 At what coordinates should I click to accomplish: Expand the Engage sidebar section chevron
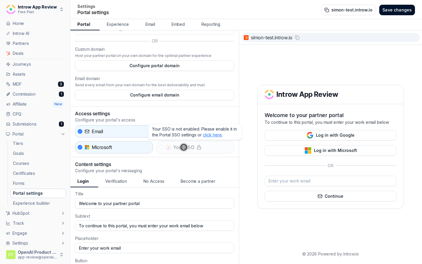click(63, 233)
